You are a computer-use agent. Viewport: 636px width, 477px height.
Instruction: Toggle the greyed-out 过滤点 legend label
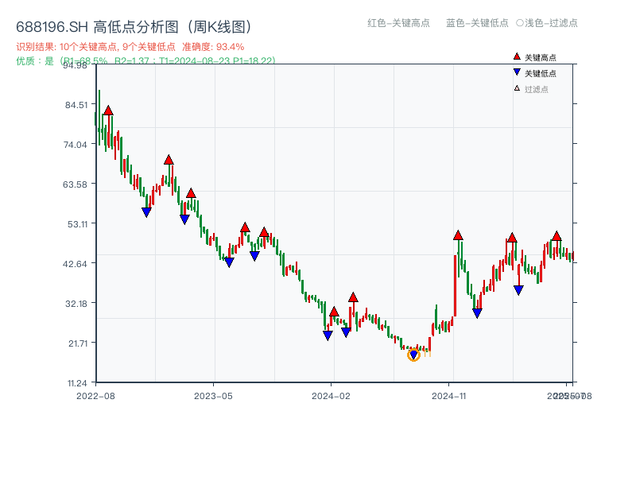tap(536, 89)
